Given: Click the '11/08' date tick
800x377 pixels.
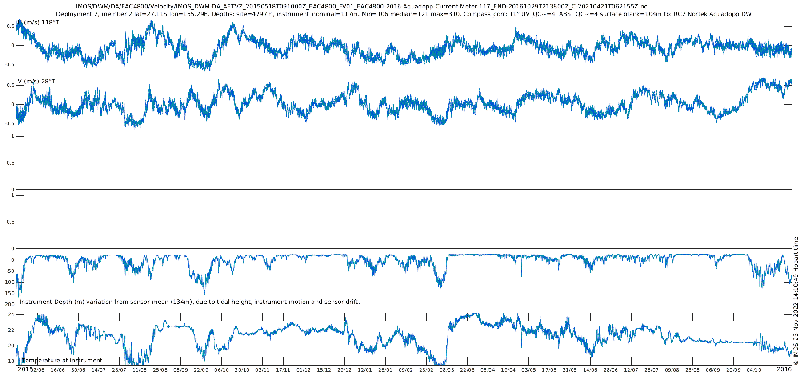Looking at the screenshot, I should [140, 370].
